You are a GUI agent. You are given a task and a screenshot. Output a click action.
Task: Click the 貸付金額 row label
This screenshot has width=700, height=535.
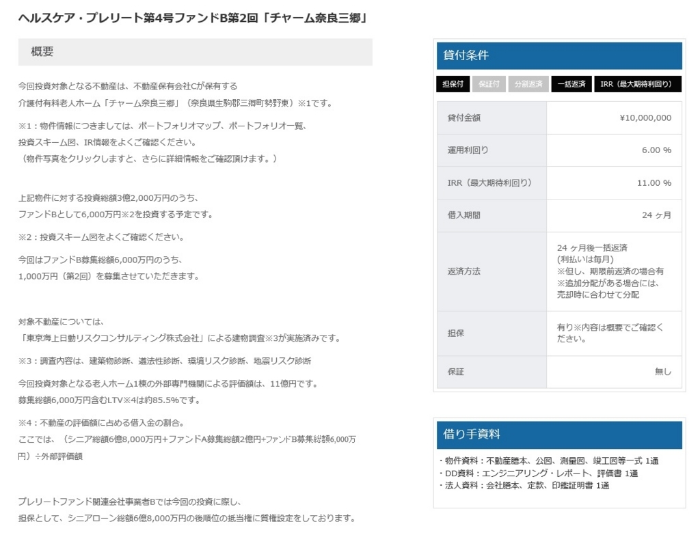[x=464, y=118]
